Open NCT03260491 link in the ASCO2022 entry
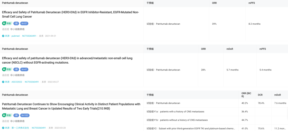 [32, 82]
